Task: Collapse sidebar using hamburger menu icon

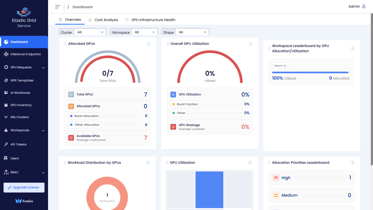Action: click(58, 7)
